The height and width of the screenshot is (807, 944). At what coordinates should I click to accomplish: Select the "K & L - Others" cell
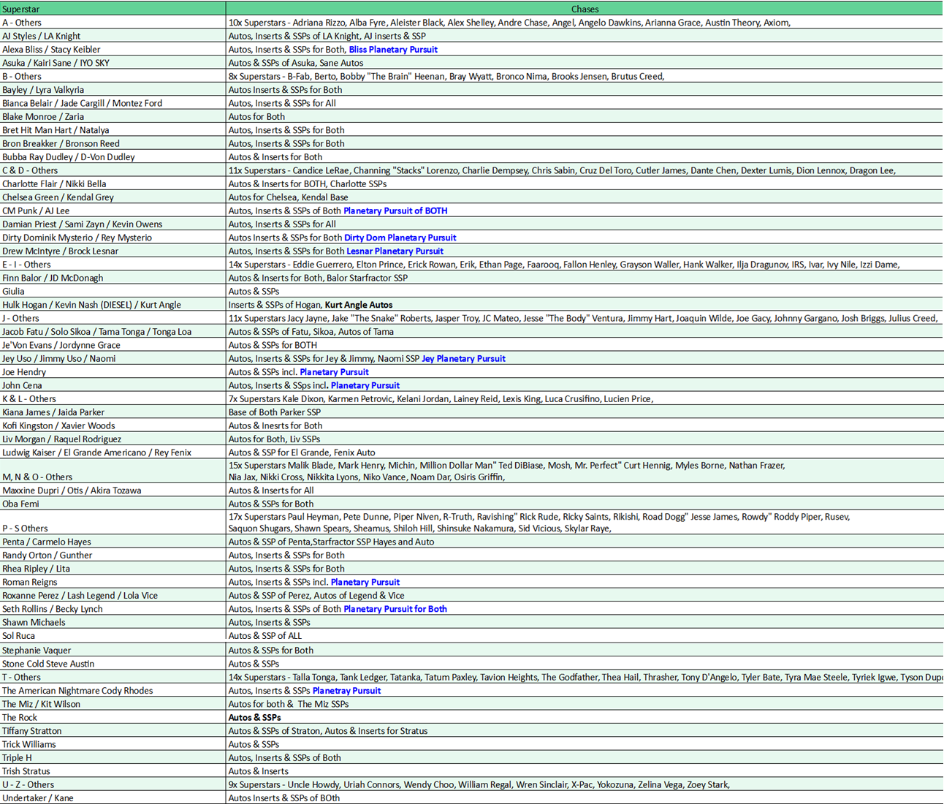coord(113,398)
